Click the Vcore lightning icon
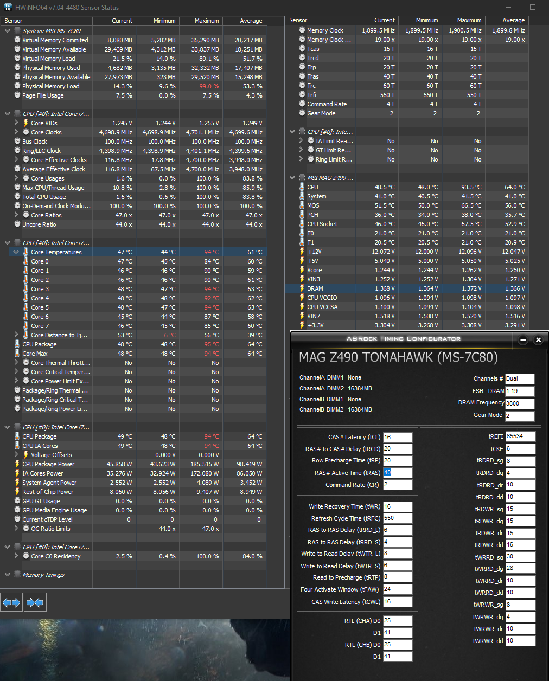The image size is (549, 681). [x=302, y=270]
